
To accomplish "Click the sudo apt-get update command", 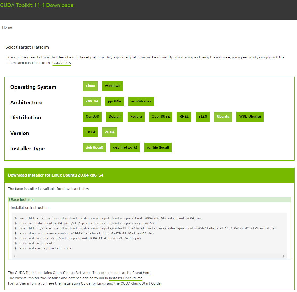I will coord(37,243).
